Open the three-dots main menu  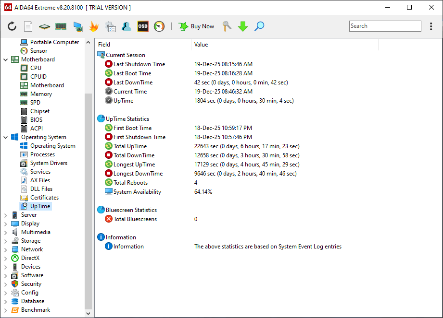(x=431, y=26)
